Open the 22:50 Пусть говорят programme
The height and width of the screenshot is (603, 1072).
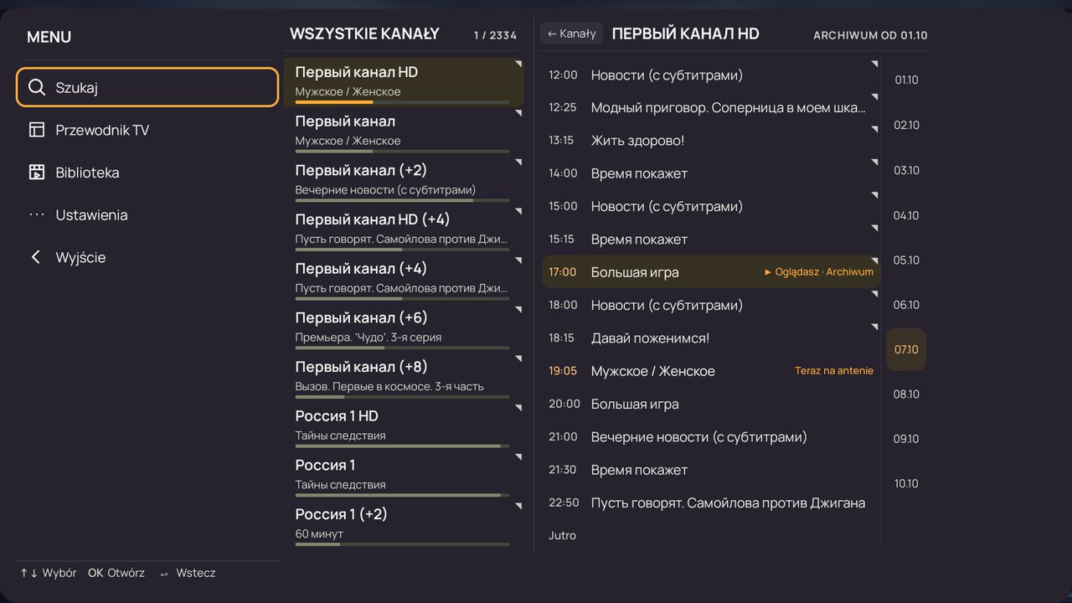click(x=711, y=503)
